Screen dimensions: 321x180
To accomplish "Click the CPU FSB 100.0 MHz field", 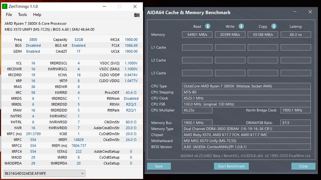I will [246, 104].
